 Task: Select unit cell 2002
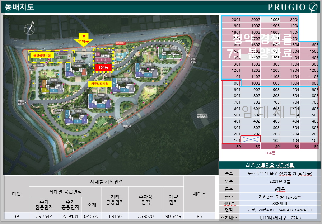[x=251, y=19]
